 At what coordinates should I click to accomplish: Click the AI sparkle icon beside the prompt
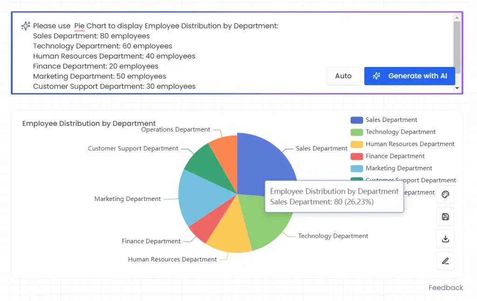25,26
